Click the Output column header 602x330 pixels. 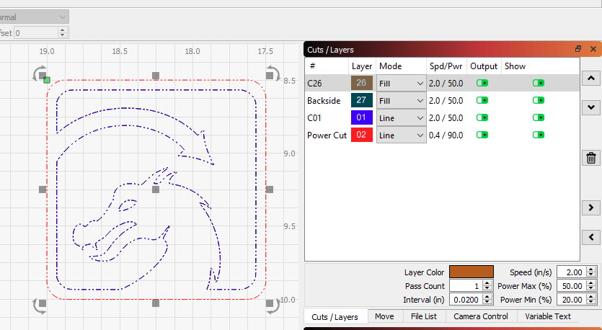484,66
